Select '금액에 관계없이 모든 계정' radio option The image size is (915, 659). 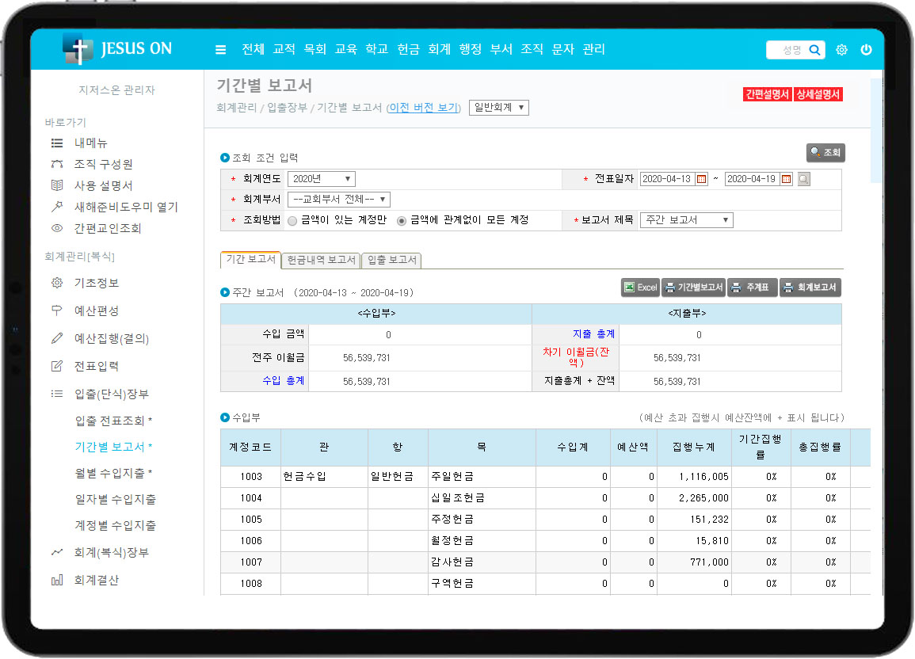point(402,220)
